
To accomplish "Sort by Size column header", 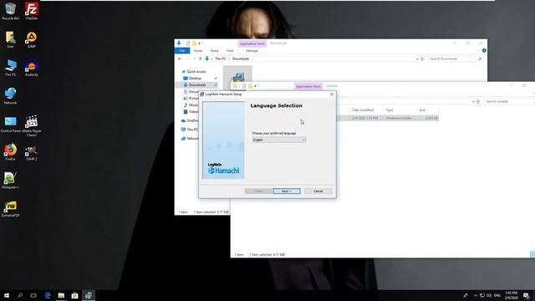I will coord(422,110).
